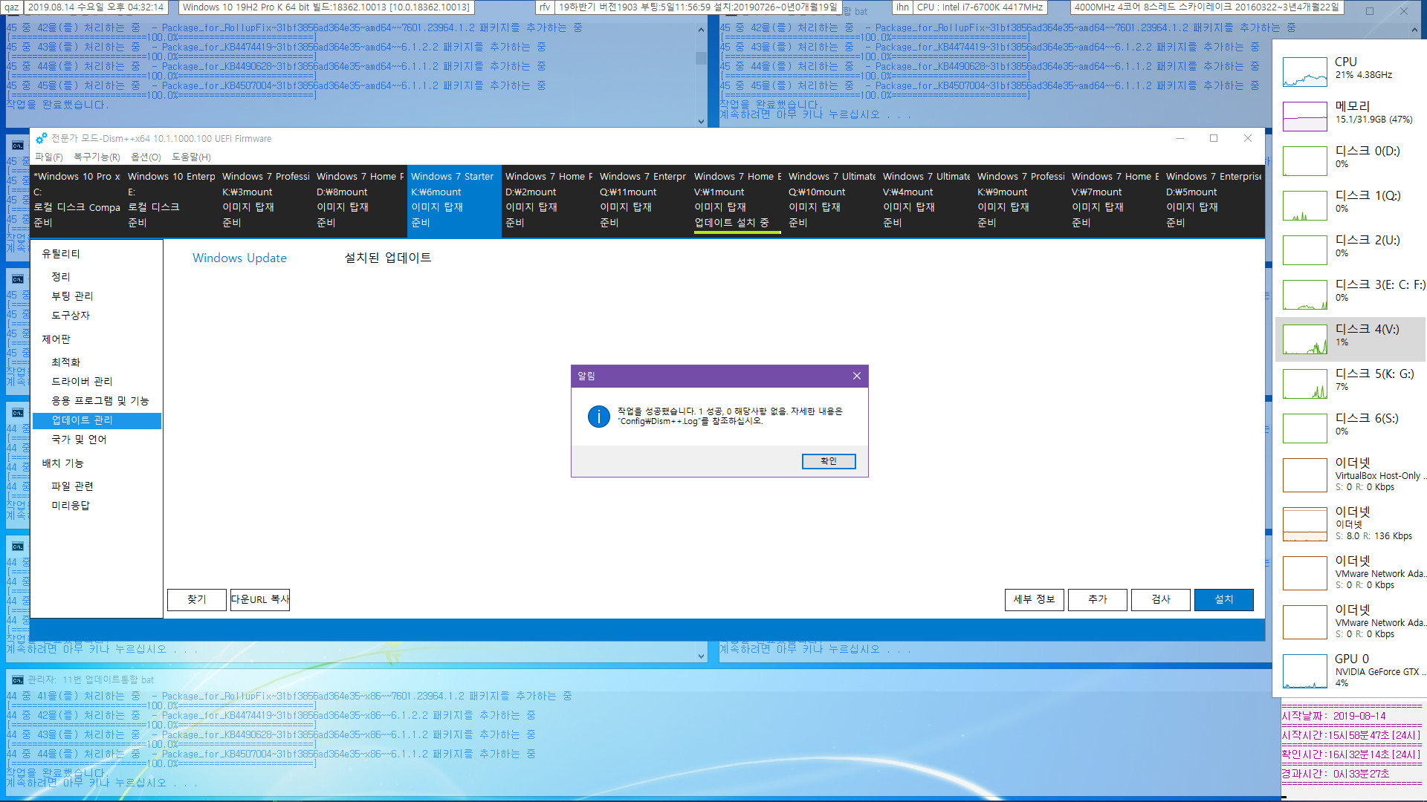Image resolution: width=1427 pixels, height=802 pixels.
Task: Click the 다운URL 복사 button
Action: coord(259,599)
